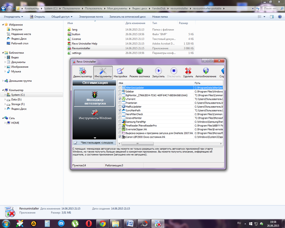The height and width of the screenshot is (228, 285).
Task: Click the Windows Start button
Action: coord(6,224)
